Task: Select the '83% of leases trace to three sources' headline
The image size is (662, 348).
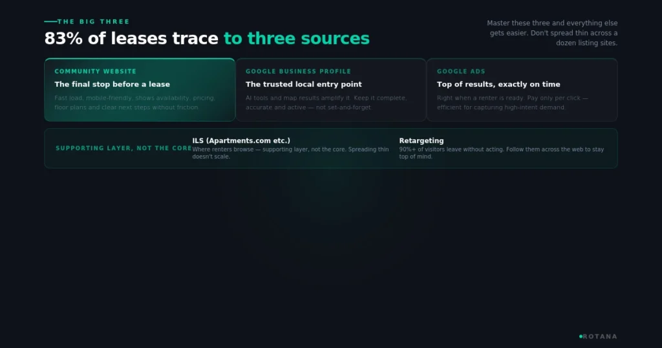Action: [207, 38]
